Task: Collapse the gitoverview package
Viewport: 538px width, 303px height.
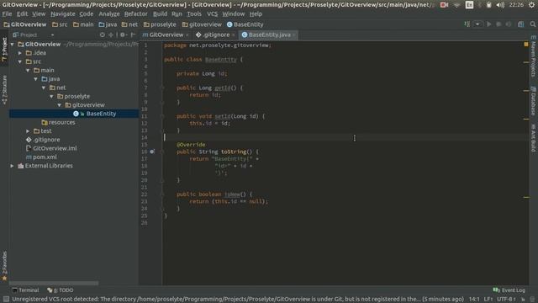Action: point(60,105)
